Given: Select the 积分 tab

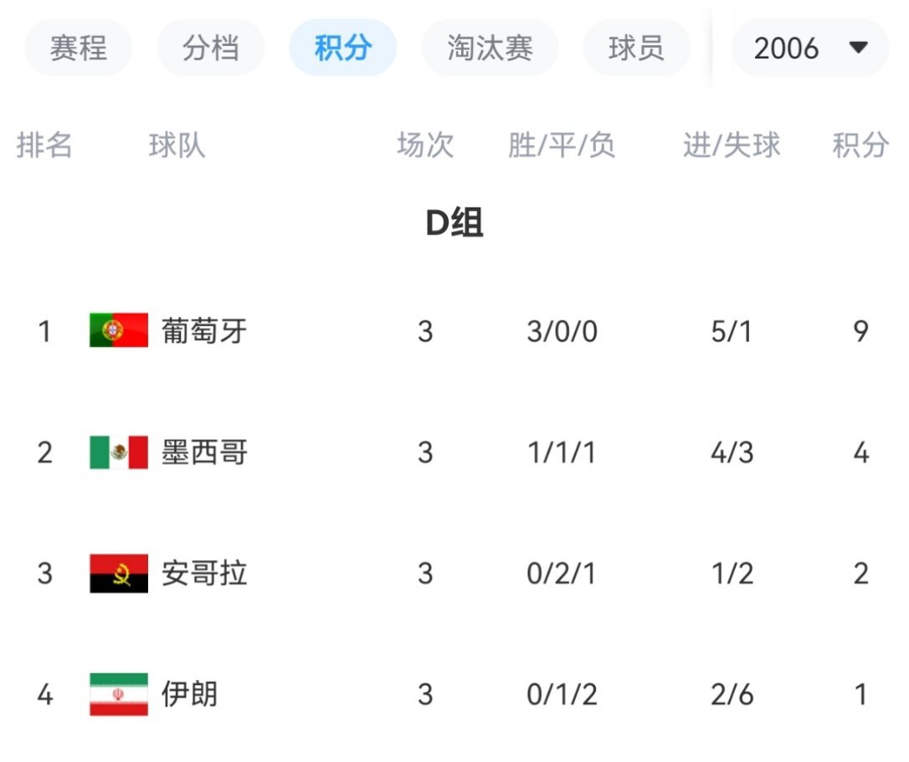Looking at the screenshot, I should click(x=343, y=48).
